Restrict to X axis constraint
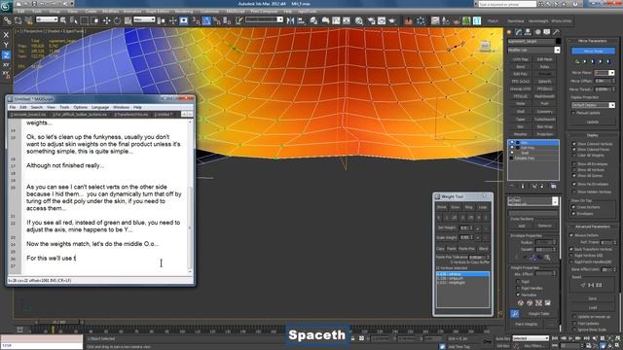Image resolution: width=623 pixels, height=350 pixels. pos(6,35)
